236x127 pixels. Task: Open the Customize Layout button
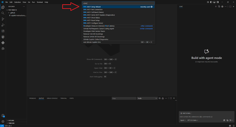pos(208,2)
